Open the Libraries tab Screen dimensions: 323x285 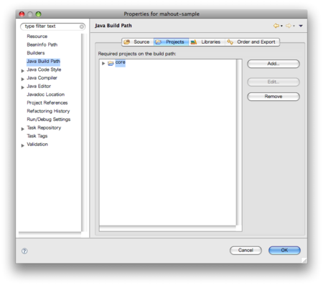click(x=207, y=42)
